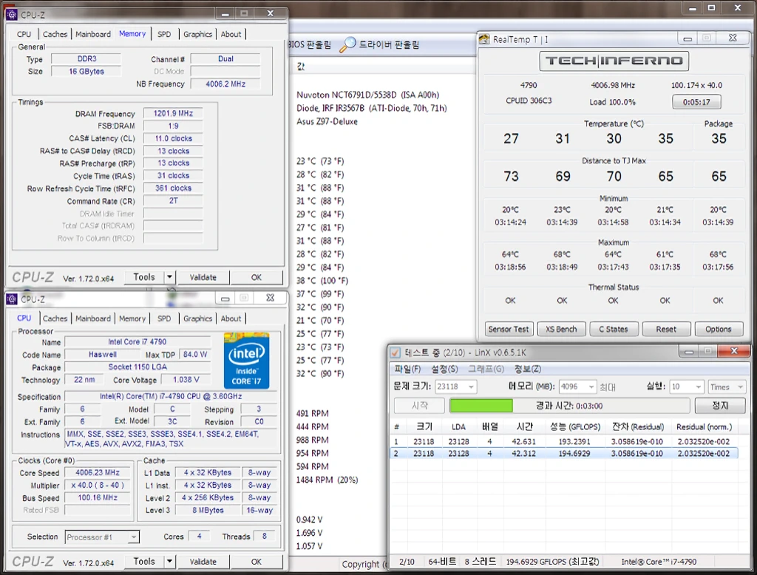Click the LinX title bar checkmark icon
Screen dimensions: 757x575
[x=395, y=353]
